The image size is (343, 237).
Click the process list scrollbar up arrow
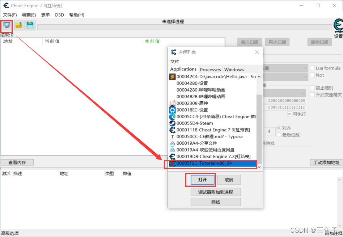click(x=259, y=77)
